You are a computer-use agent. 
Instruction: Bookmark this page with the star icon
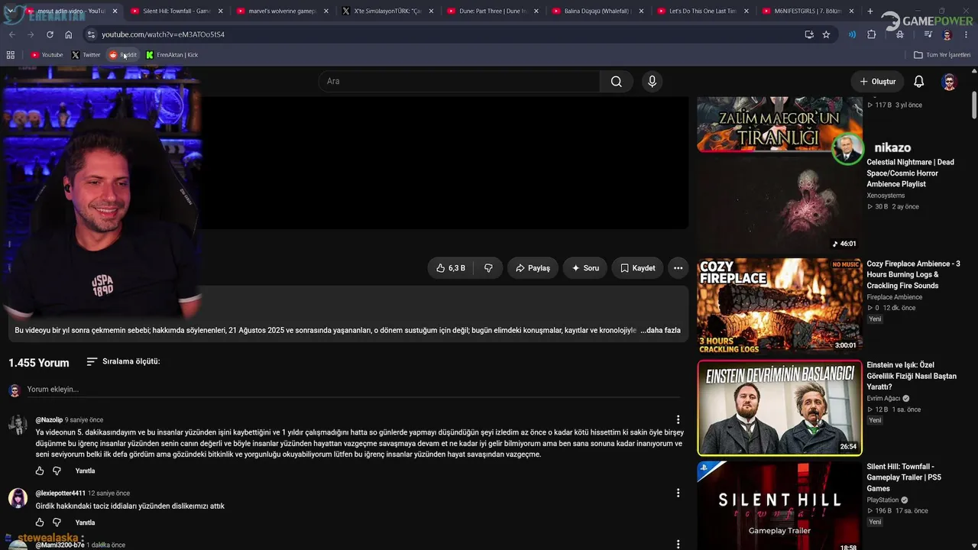coord(826,34)
